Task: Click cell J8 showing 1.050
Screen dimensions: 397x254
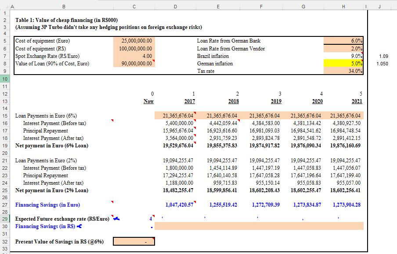Action: [x=379, y=64]
